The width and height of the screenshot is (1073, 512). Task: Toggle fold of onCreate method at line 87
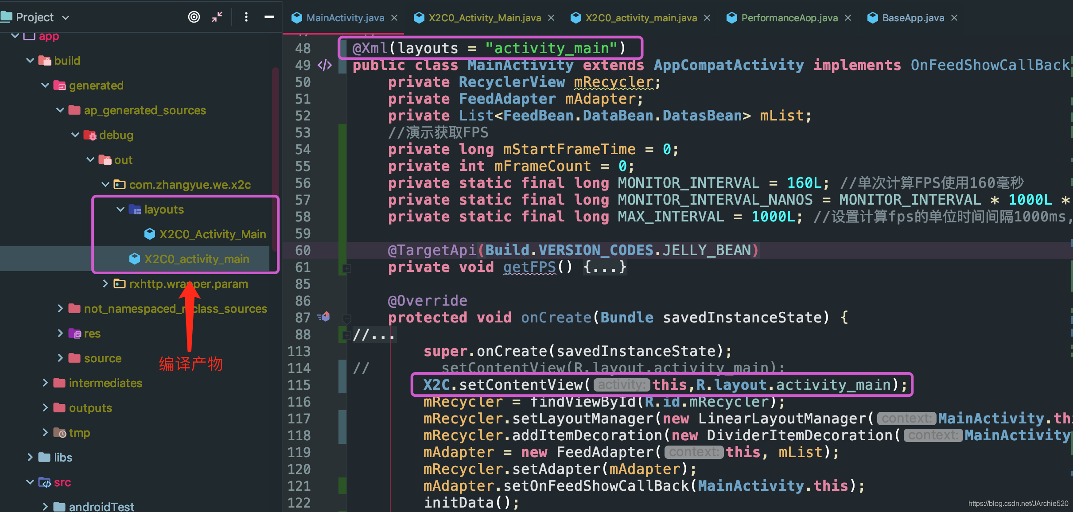click(347, 318)
